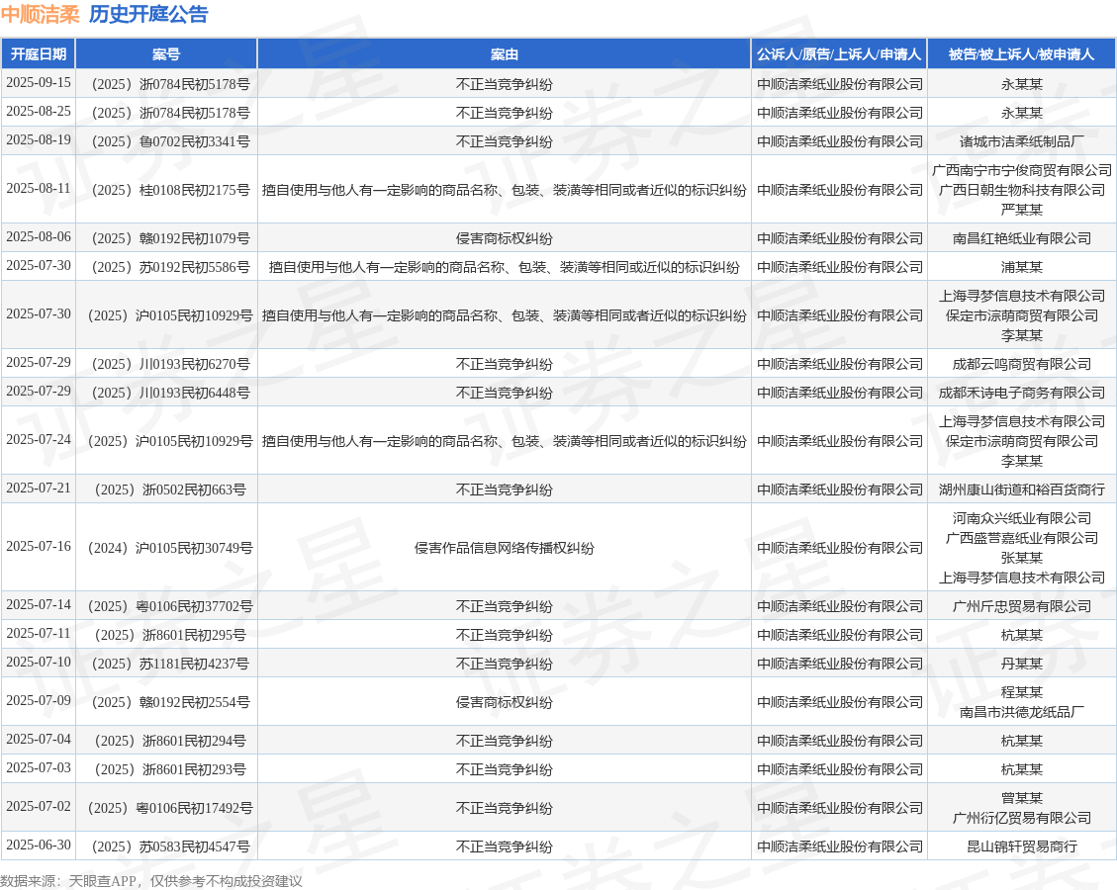Click defendant 昆山锦轩贸易商行
Image resolution: width=1117 pixels, height=890 pixels.
tap(1022, 846)
